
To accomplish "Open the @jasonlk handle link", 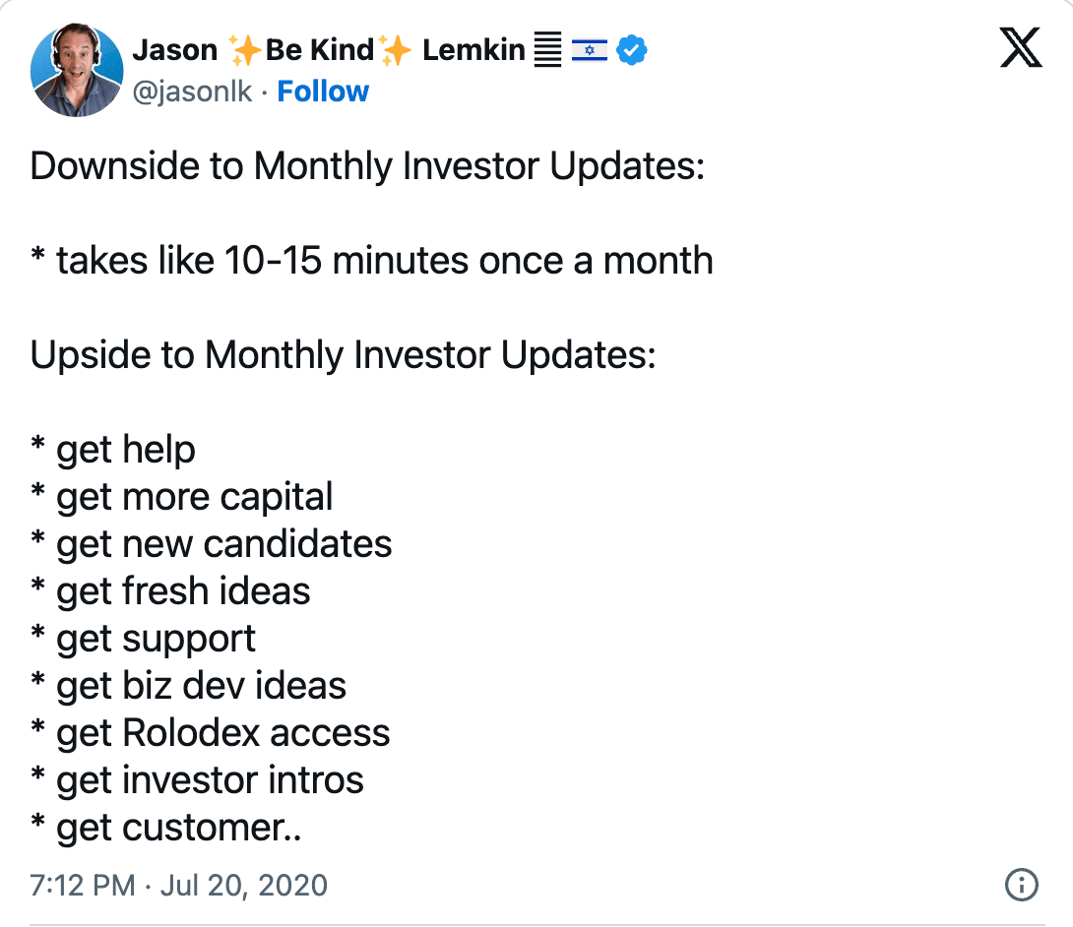I will 192,92.
